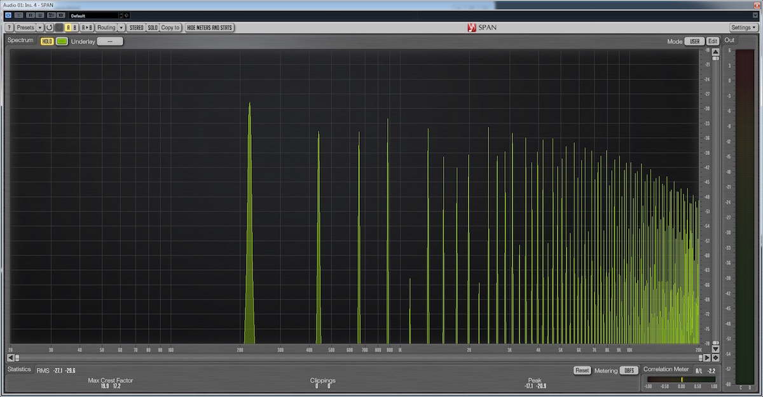Toggle the plugin bypass power button
Screen dimensions: 763x397
pyautogui.click(x=8, y=15)
